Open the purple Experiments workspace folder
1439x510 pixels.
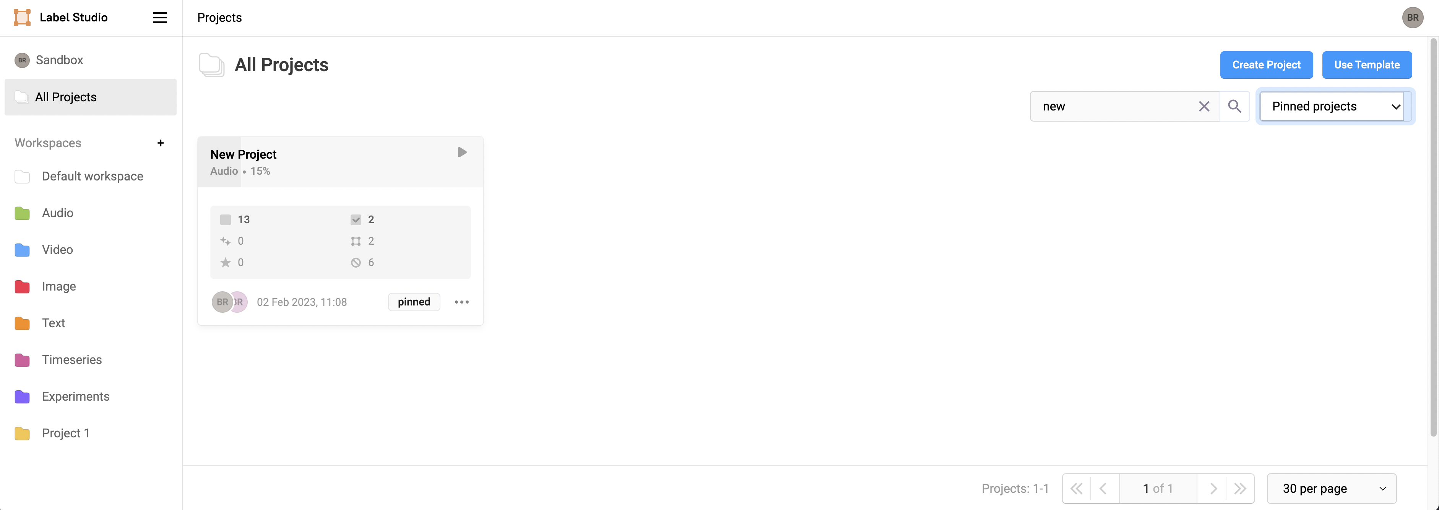click(x=75, y=396)
